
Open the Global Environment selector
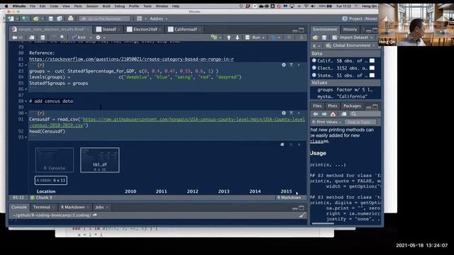point(350,45)
